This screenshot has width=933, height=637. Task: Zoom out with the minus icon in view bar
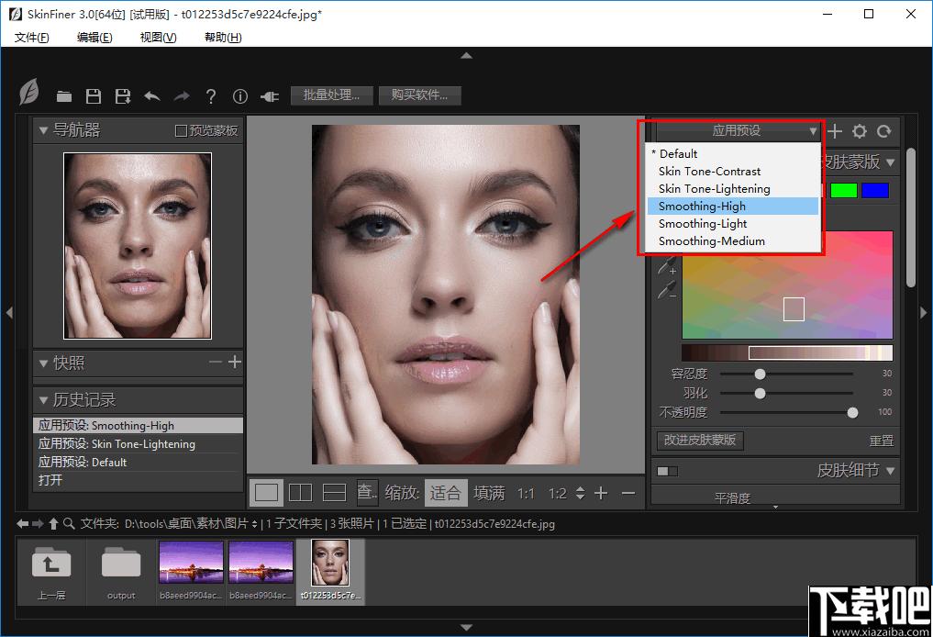[628, 493]
